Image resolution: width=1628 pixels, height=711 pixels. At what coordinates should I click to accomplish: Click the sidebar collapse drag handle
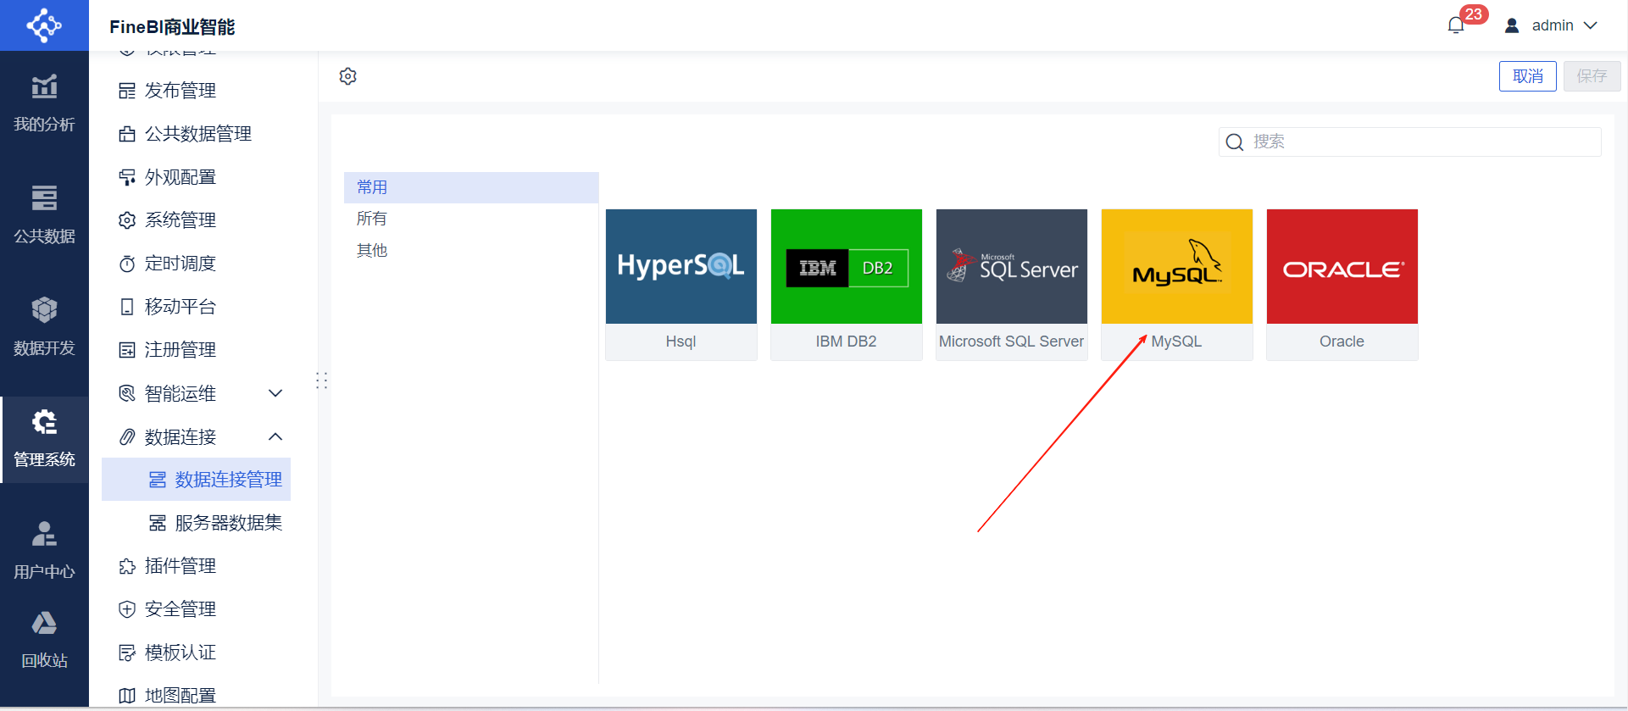pos(322,380)
